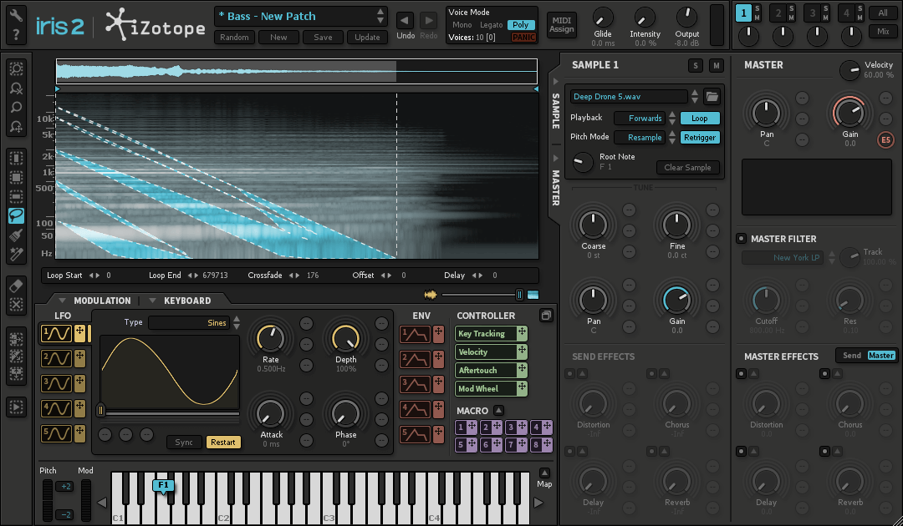The image size is (903, 526).
Task: Switch effects mode to Send
Action: tap(852, 356)
